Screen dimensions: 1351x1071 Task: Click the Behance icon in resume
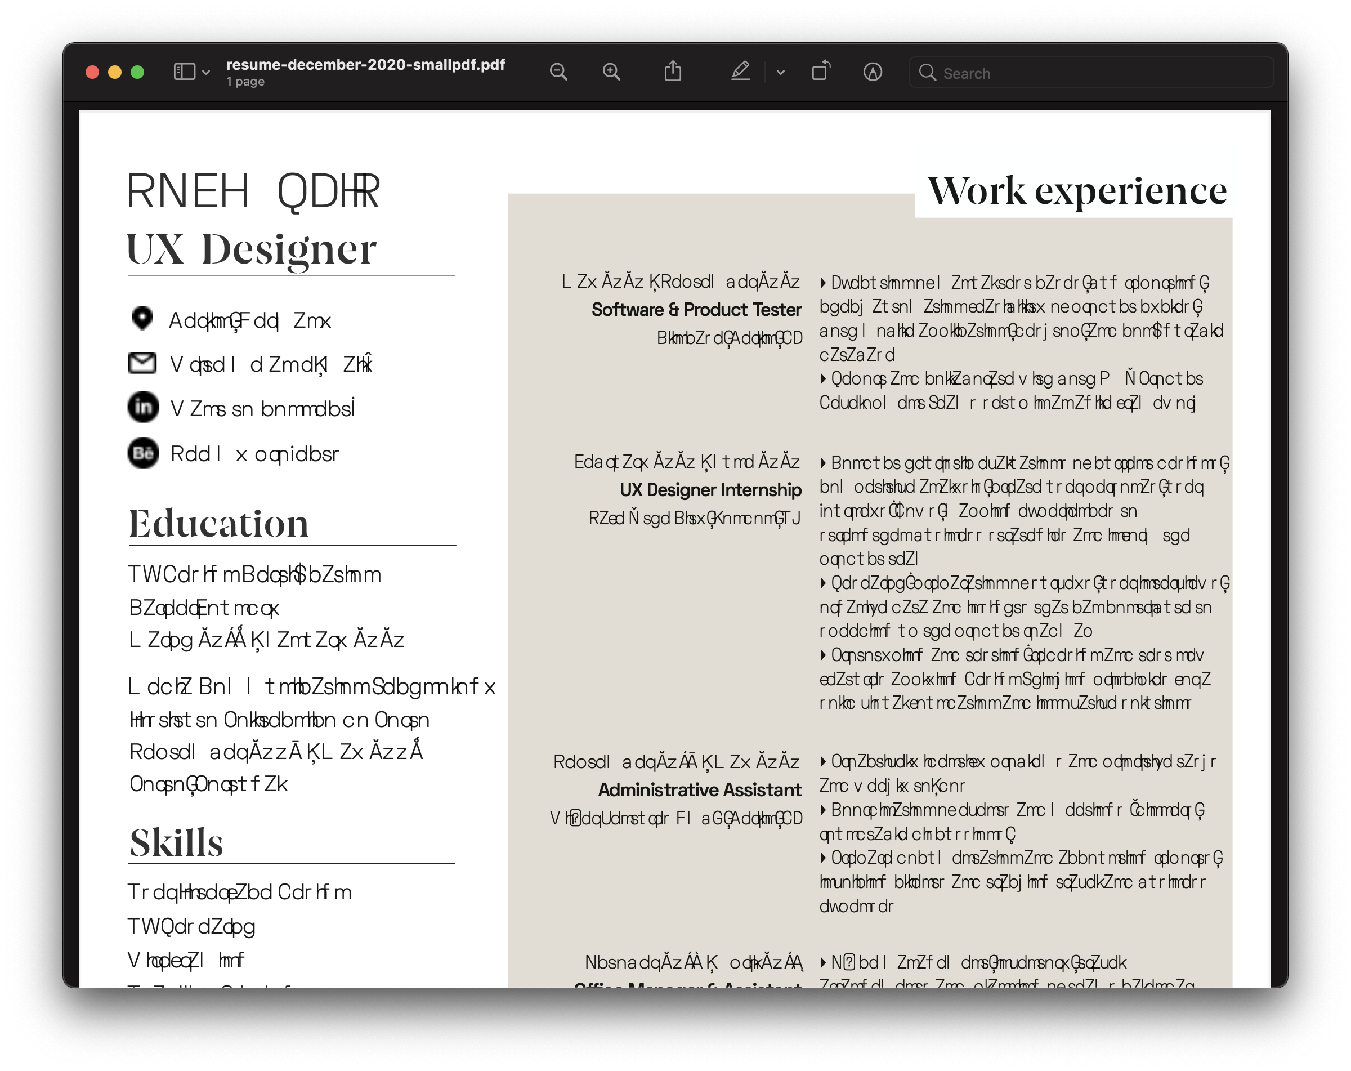click(x=144, y=453)
